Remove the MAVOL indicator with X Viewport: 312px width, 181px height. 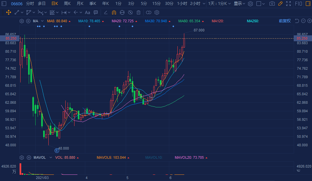coord(29,158)
